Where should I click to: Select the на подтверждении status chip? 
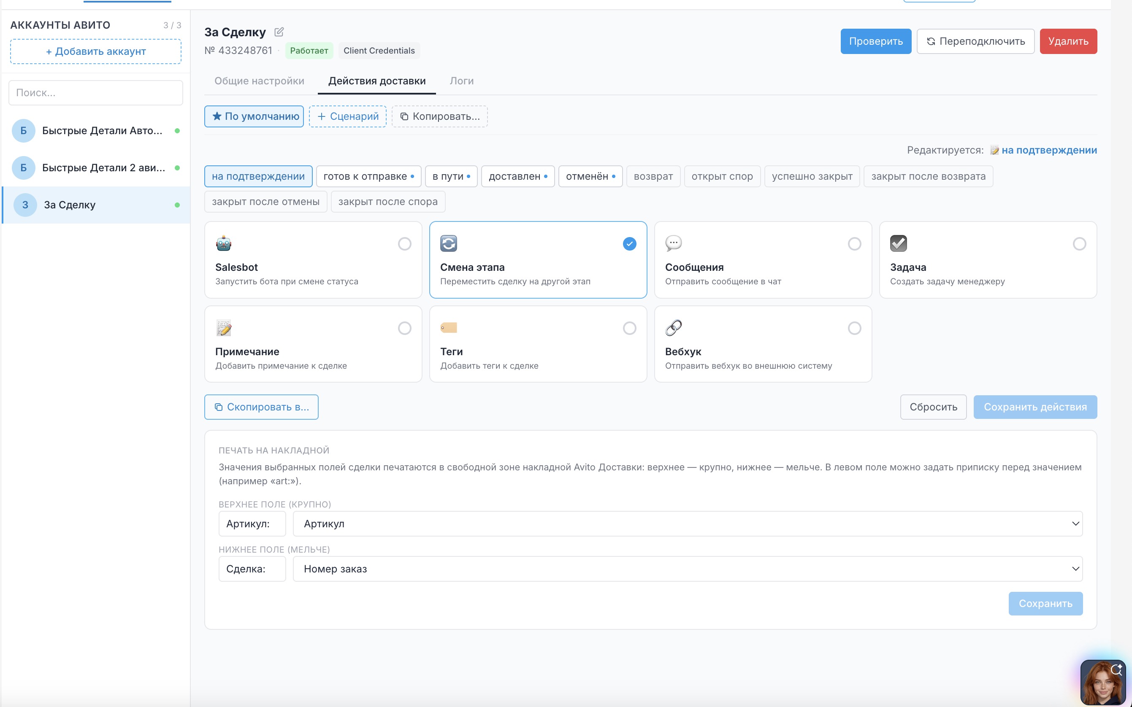point(258,176)
